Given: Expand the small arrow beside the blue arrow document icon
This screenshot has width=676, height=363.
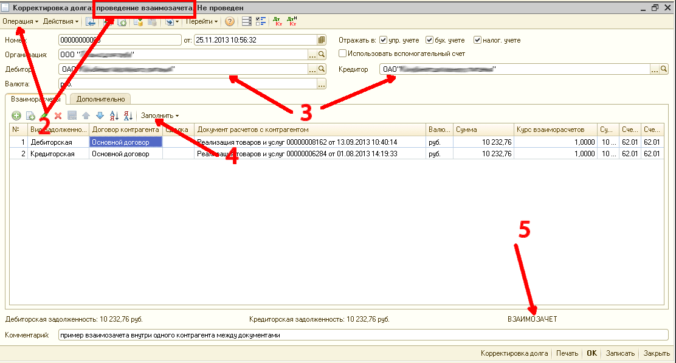Looking at the screenshot, I should [x=177, y=21].
